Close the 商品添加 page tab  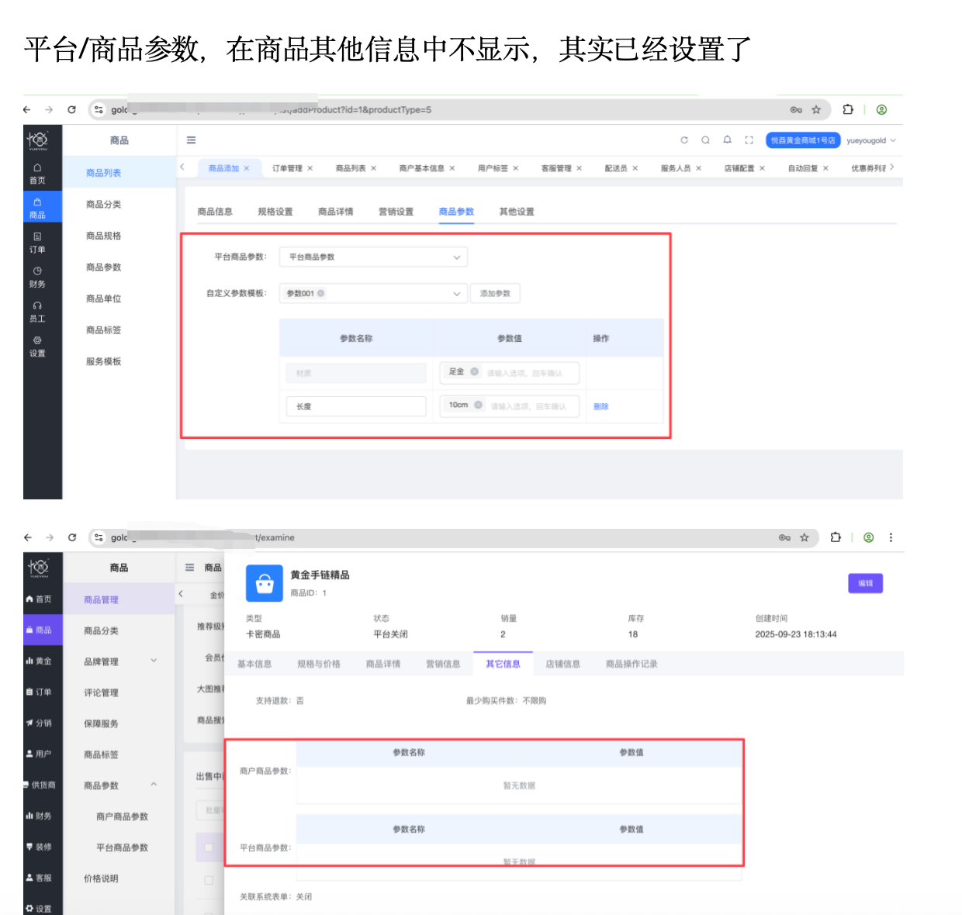click(247, 168)
